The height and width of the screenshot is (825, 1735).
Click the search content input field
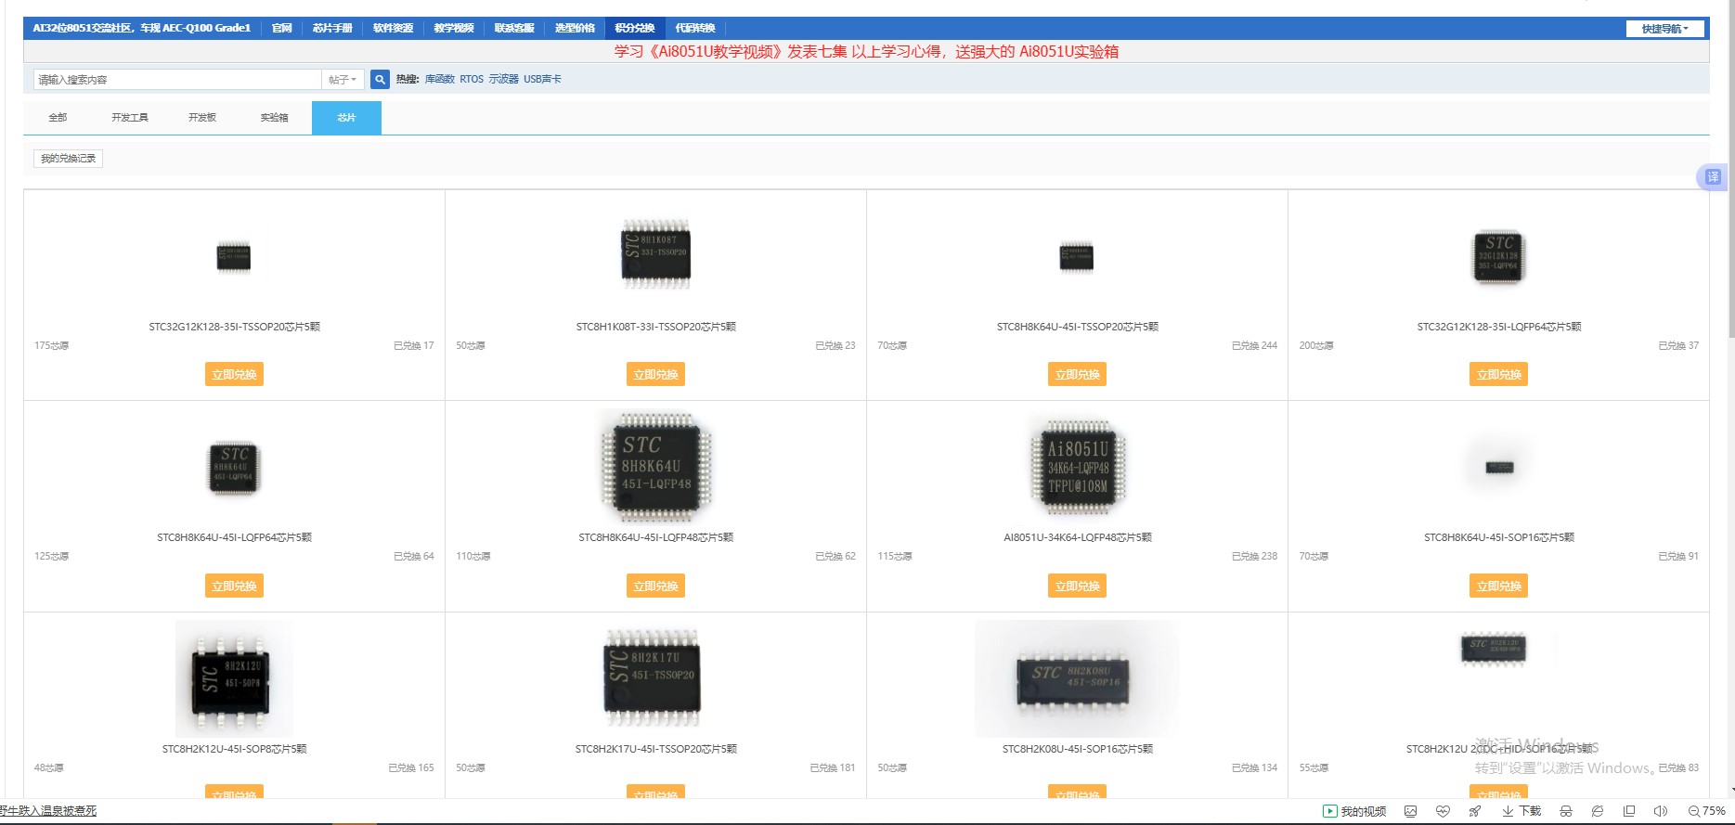coord(177,80)
